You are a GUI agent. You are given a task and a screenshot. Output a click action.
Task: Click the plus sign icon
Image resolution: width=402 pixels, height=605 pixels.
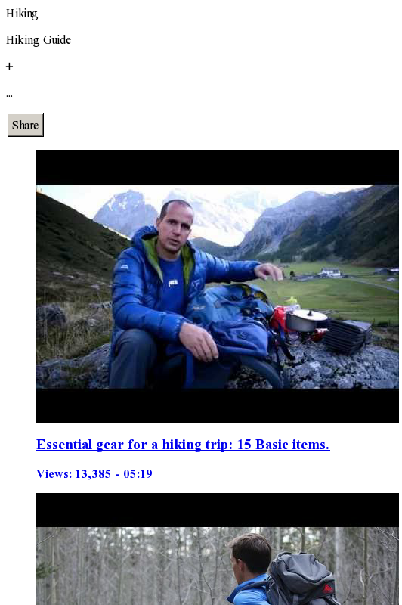point(10,67)
